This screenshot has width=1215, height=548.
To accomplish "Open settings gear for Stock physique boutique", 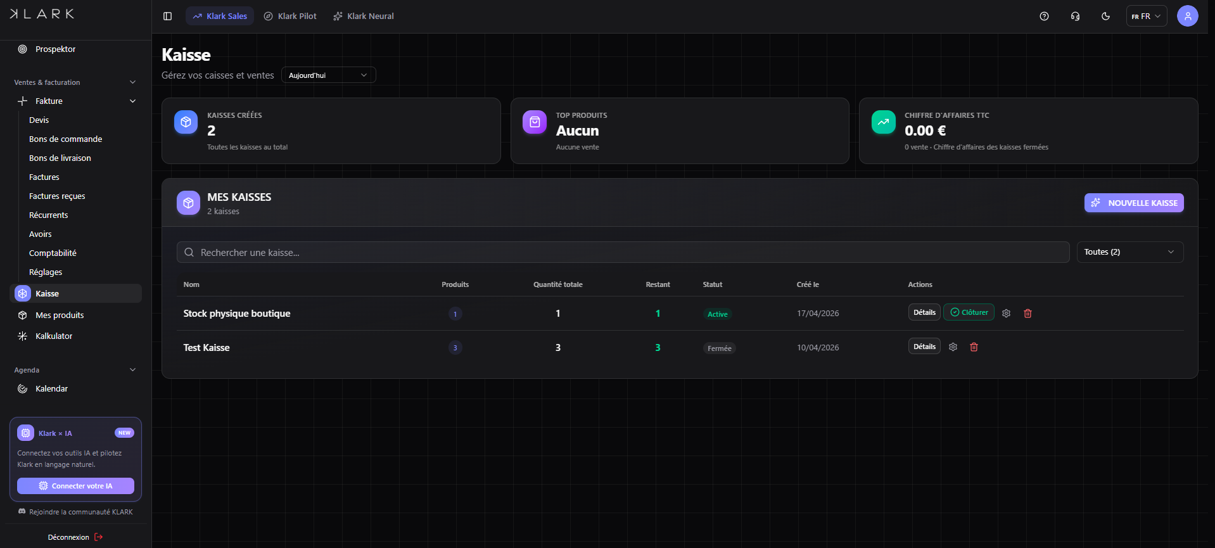I will pyautogui.click(x=1006, y=313).
